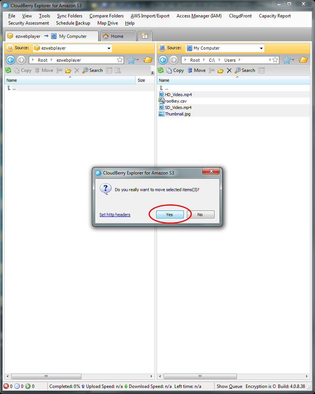Screen dimensions: 315x394
Task: Click the open folder icon in the left pane
Action: tap(148, 60)
